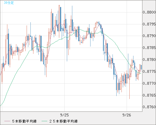Click the 25本移動平均線 legend label
This screenshot has height=125, width=156.
(x=64, y=121)
